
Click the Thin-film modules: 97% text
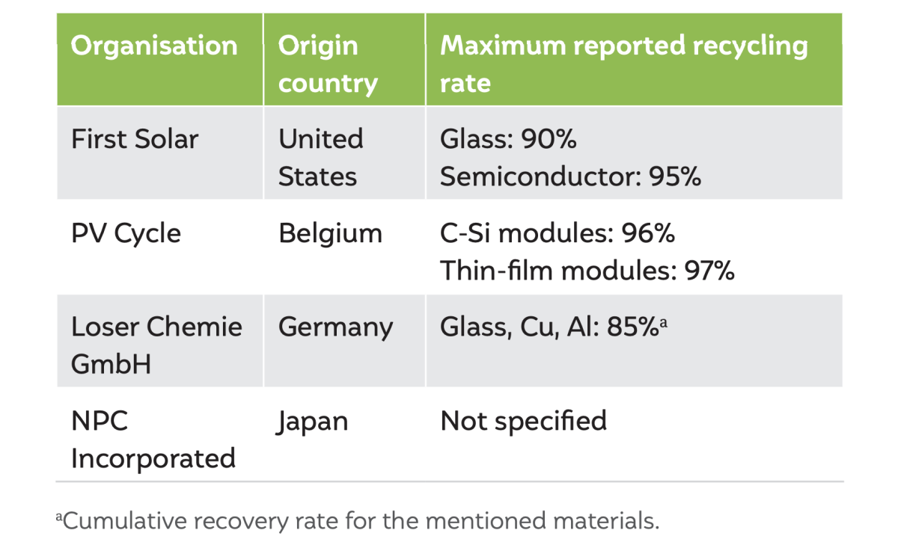click(587, 271)
